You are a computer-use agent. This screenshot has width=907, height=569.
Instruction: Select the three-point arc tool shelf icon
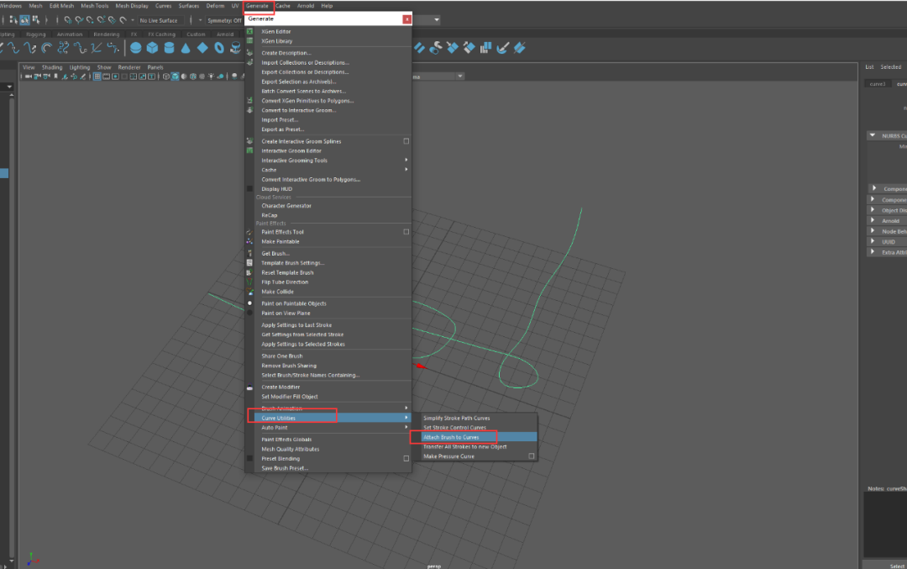pyautogui.click(x=47, y=47)
